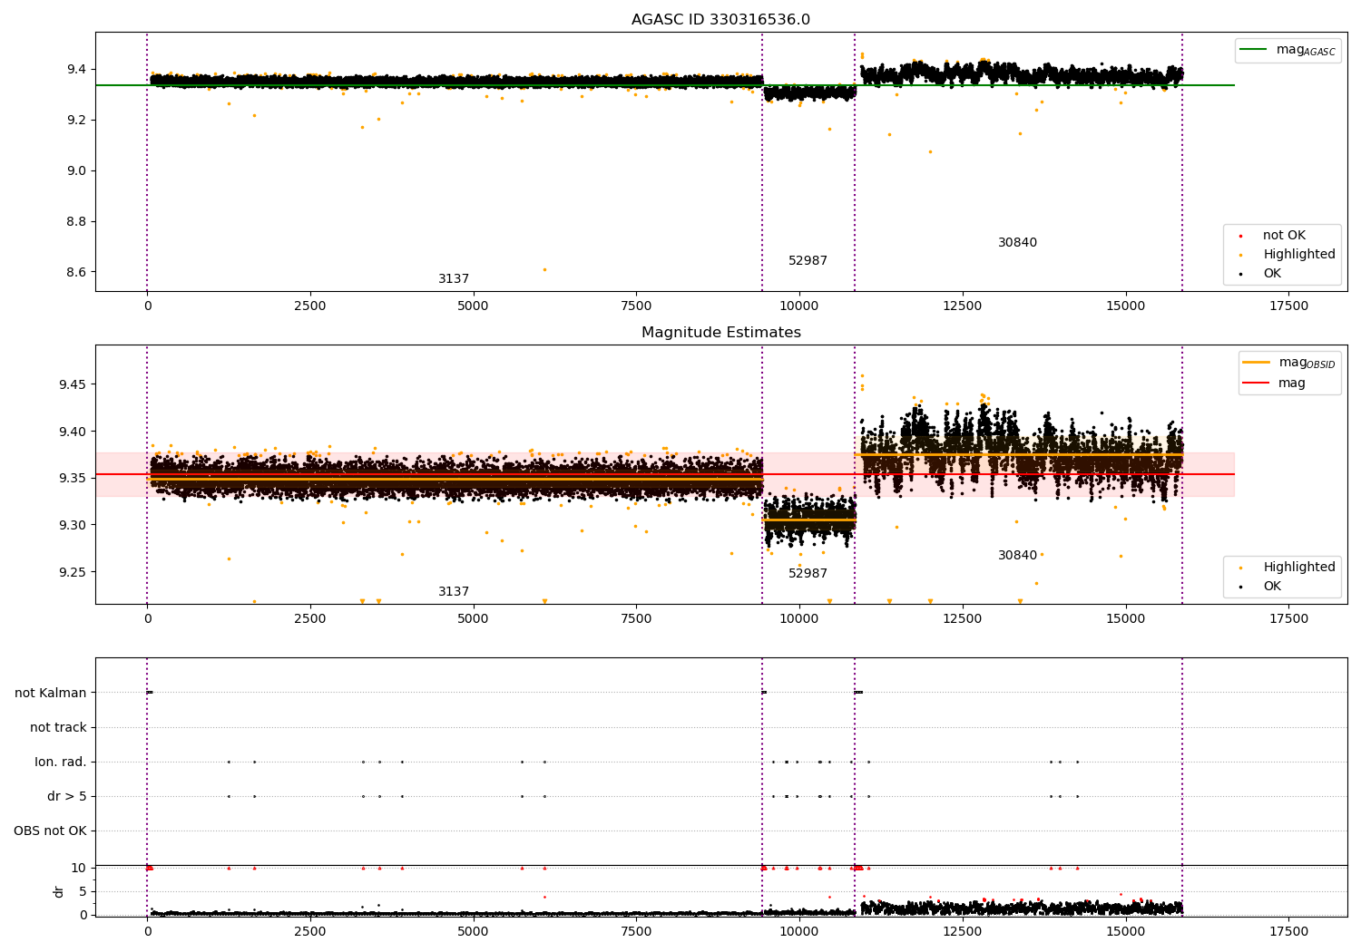Click the not track axis label
The image size is (1361, 952).
pyautogui.click(x=58, y=727)
